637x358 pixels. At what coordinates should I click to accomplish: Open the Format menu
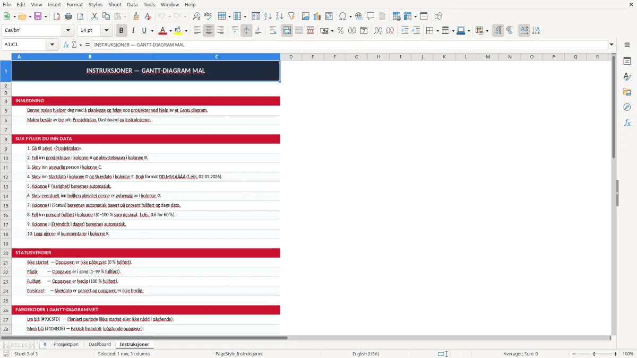(x=74, y=4)
